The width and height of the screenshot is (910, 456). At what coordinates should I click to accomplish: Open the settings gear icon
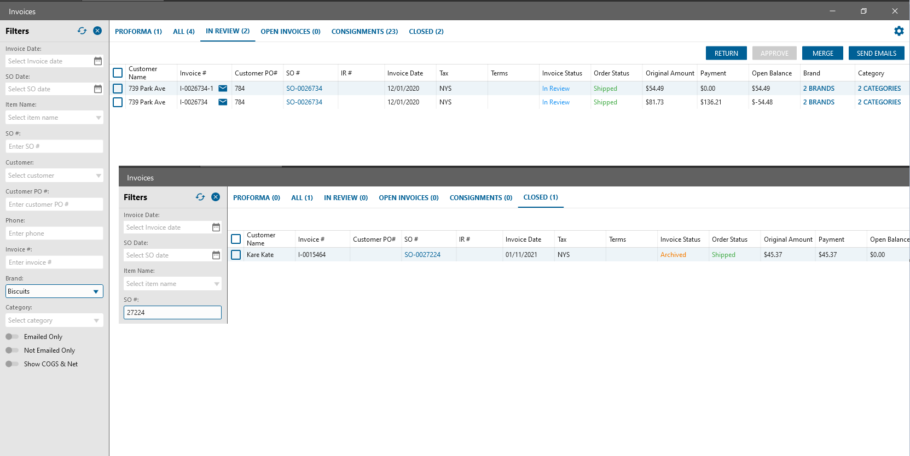point(899,31)
